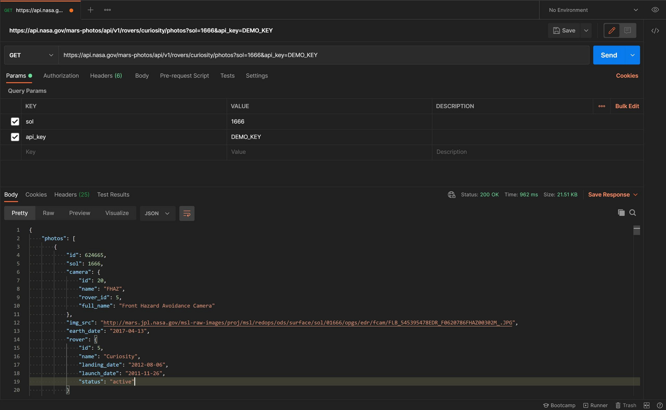The width and height of the screenshot is (666, 410).
Task: Open the img_src JPG link
Action: [x=308, y=323]
